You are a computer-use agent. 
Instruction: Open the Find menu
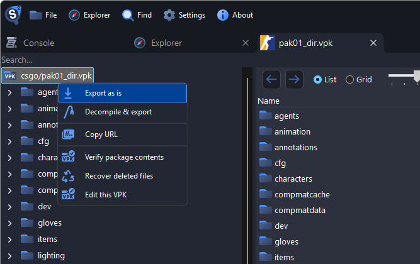[137, 15]
